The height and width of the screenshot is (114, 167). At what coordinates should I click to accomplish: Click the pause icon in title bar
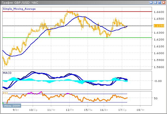[151, 3]
